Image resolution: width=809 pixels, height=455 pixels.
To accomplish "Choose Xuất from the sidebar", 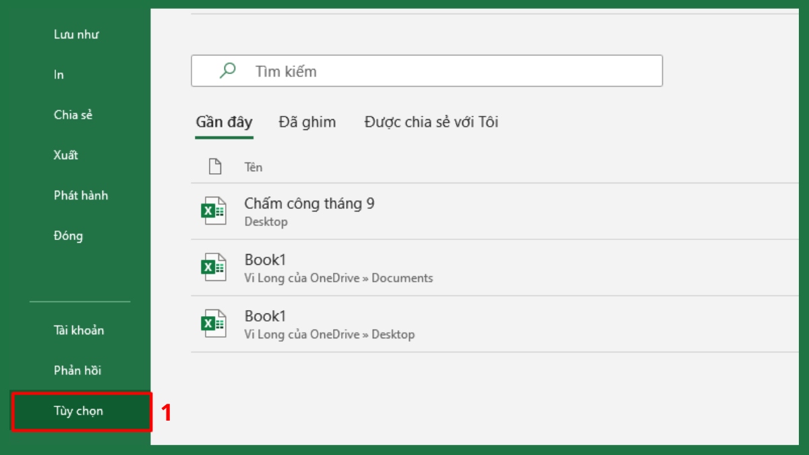I will coord(66,155).
